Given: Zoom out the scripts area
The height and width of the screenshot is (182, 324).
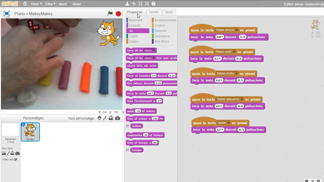Looking at the screenshot, I should [x=307, y=181].
